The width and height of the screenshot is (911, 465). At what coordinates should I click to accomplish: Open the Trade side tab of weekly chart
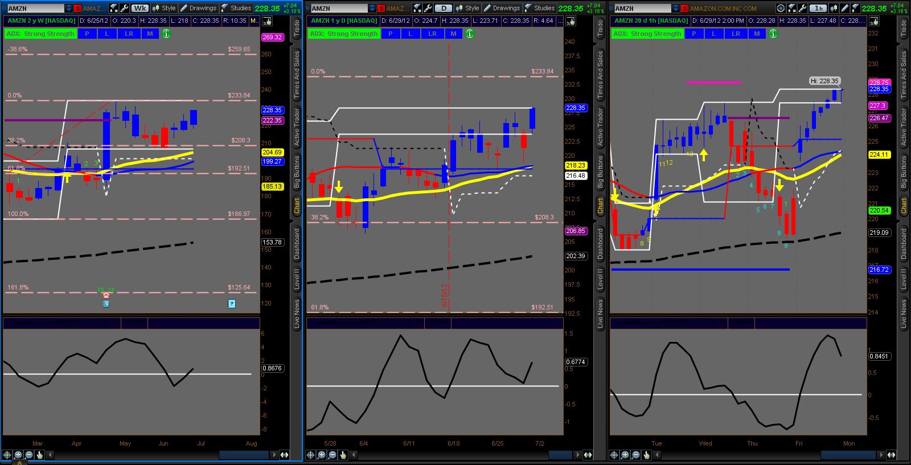[x=297, y=28]
